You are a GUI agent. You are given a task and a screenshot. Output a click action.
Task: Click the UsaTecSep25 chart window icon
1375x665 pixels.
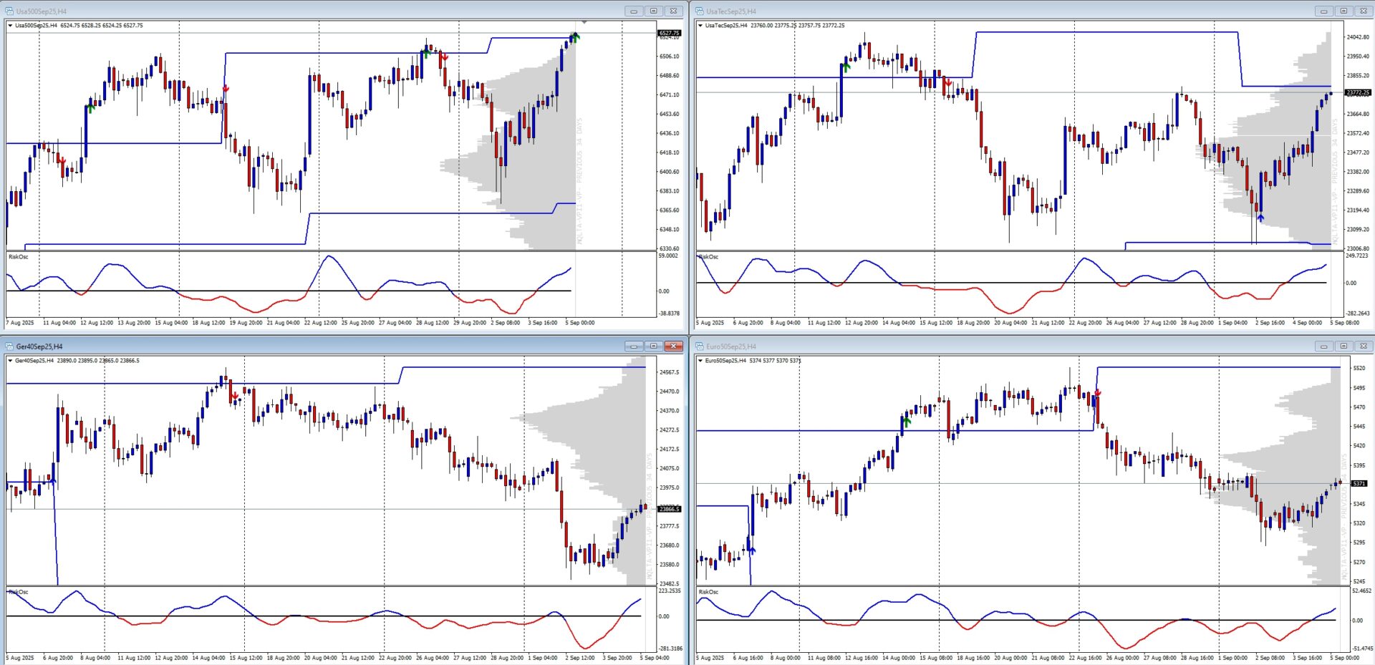pyautogui.click(x=700, y=11)
